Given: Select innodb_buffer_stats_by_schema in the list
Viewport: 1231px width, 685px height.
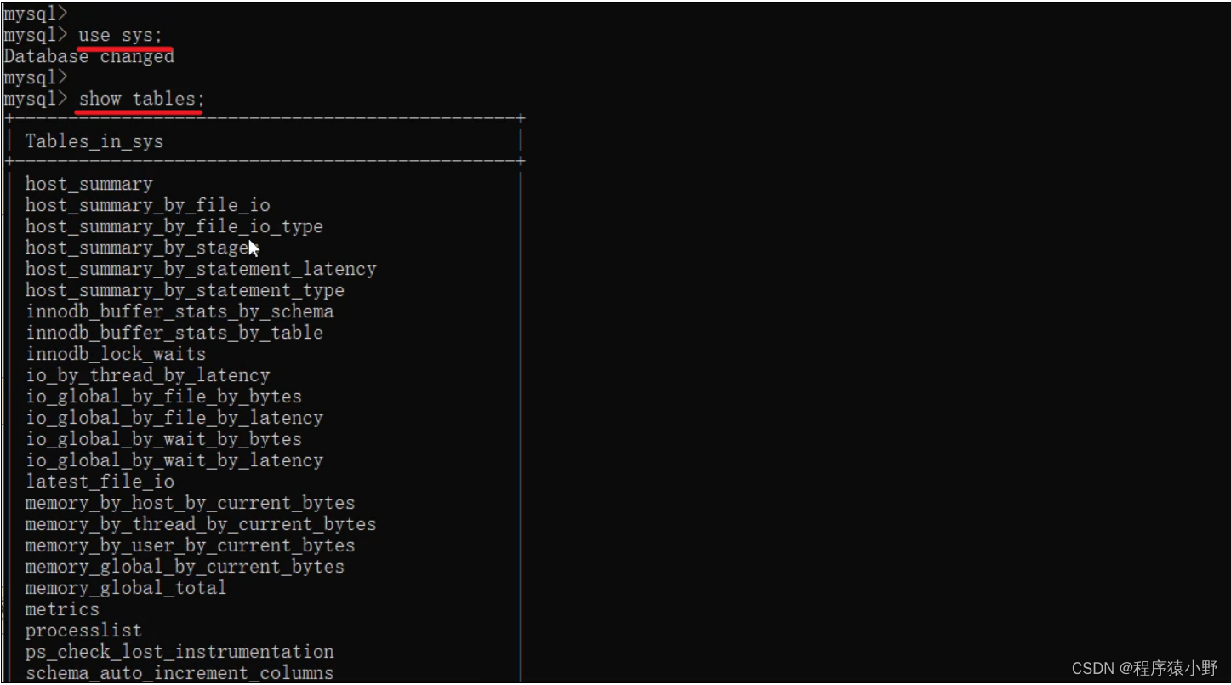Looking at the screenshot, I should (x=179, y=311).
